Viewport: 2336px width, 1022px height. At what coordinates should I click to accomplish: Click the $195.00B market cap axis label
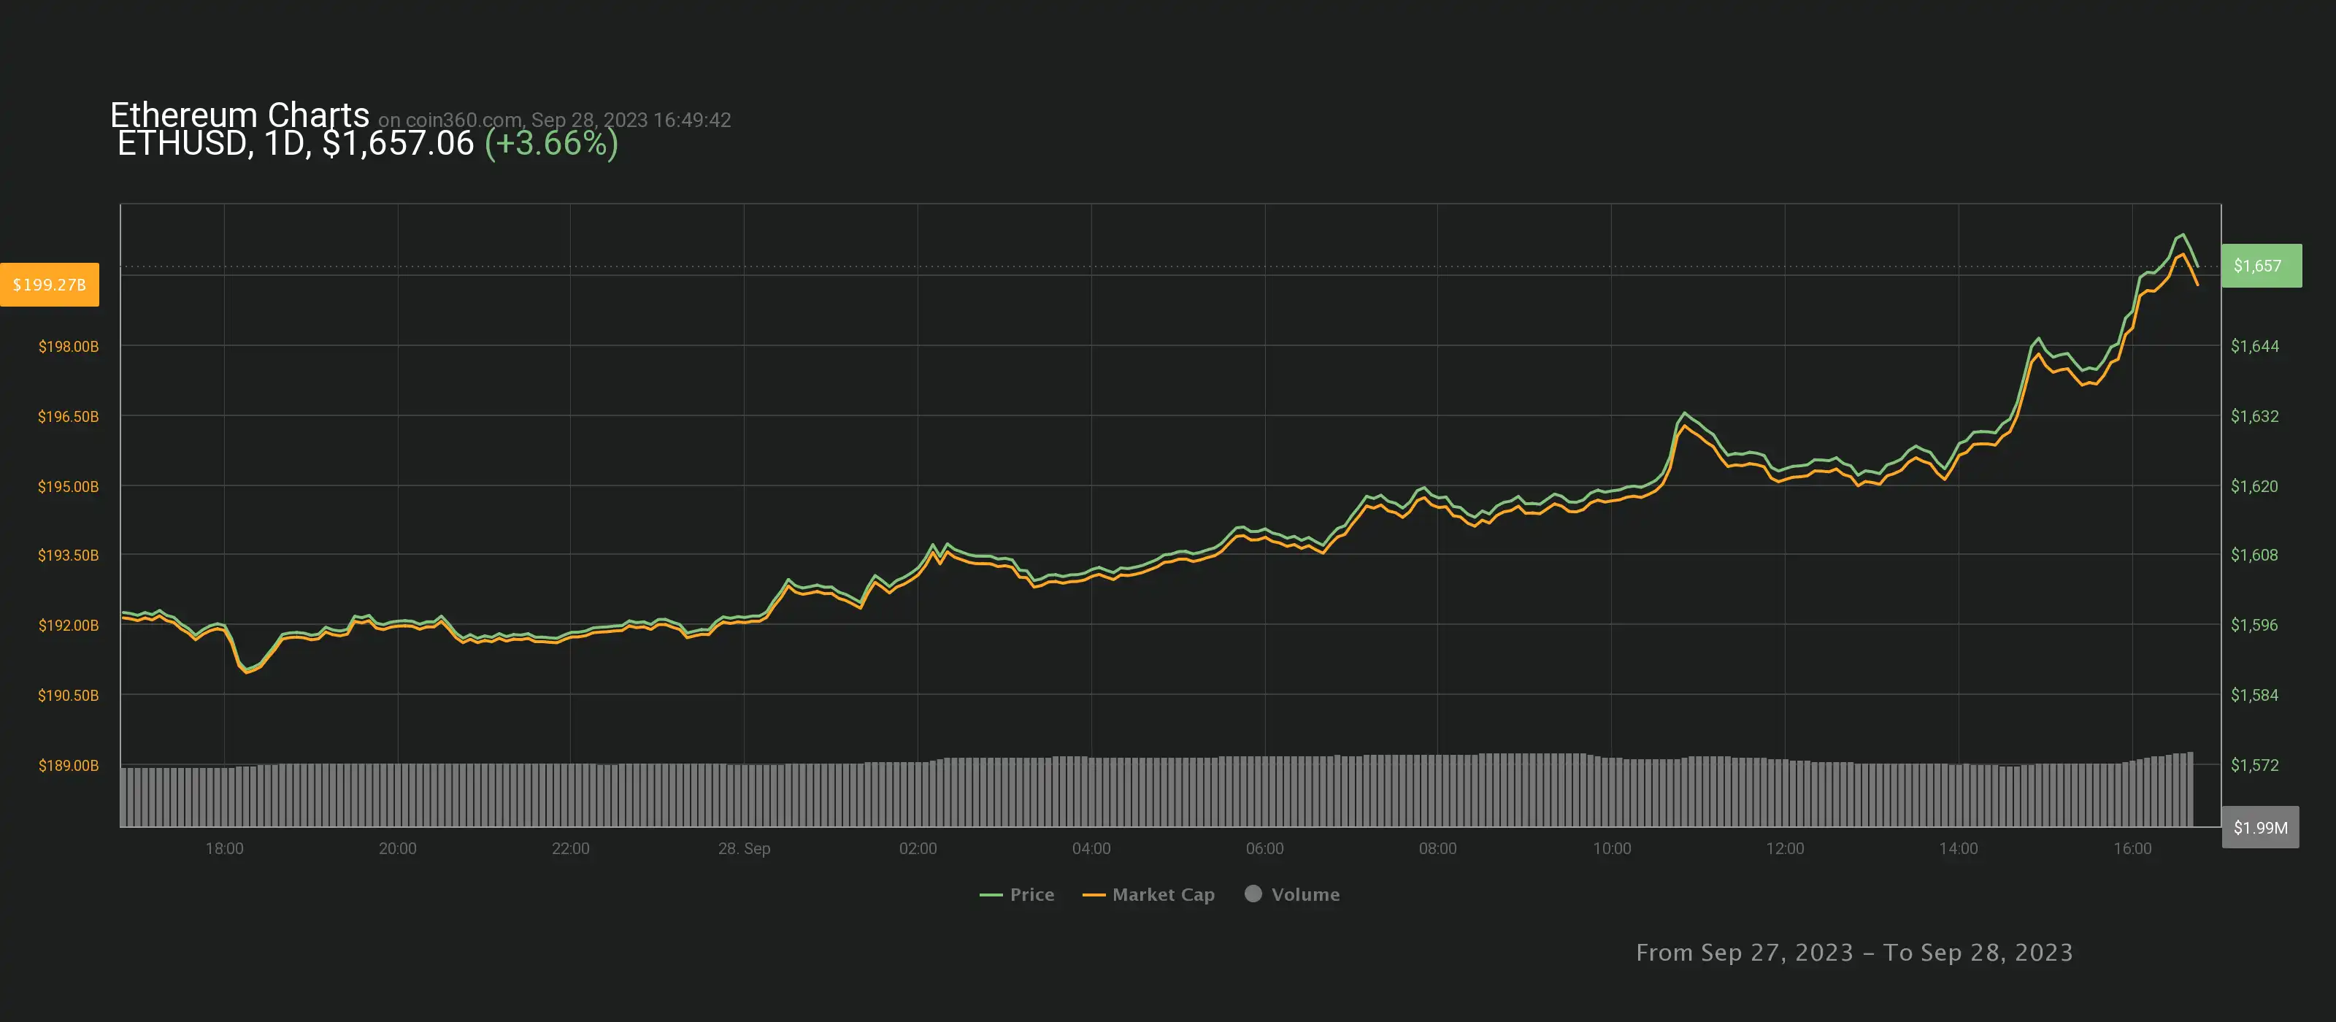[68, 486]
